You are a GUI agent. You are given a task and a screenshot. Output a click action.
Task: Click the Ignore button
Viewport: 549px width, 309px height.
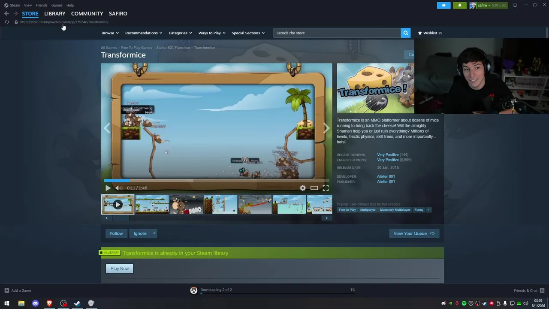140,233
